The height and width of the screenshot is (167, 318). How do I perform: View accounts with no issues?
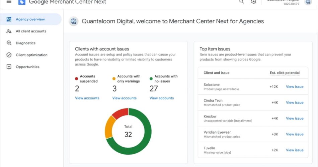click(161, 98)
